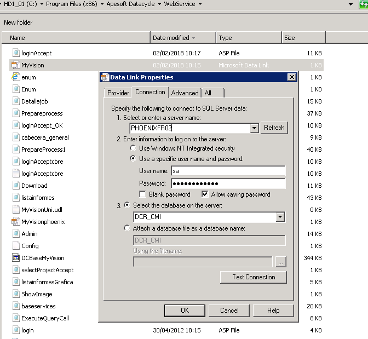This screenshot has width=368, height=339.
Task: Click the login file icon
Action: point(16,330)
